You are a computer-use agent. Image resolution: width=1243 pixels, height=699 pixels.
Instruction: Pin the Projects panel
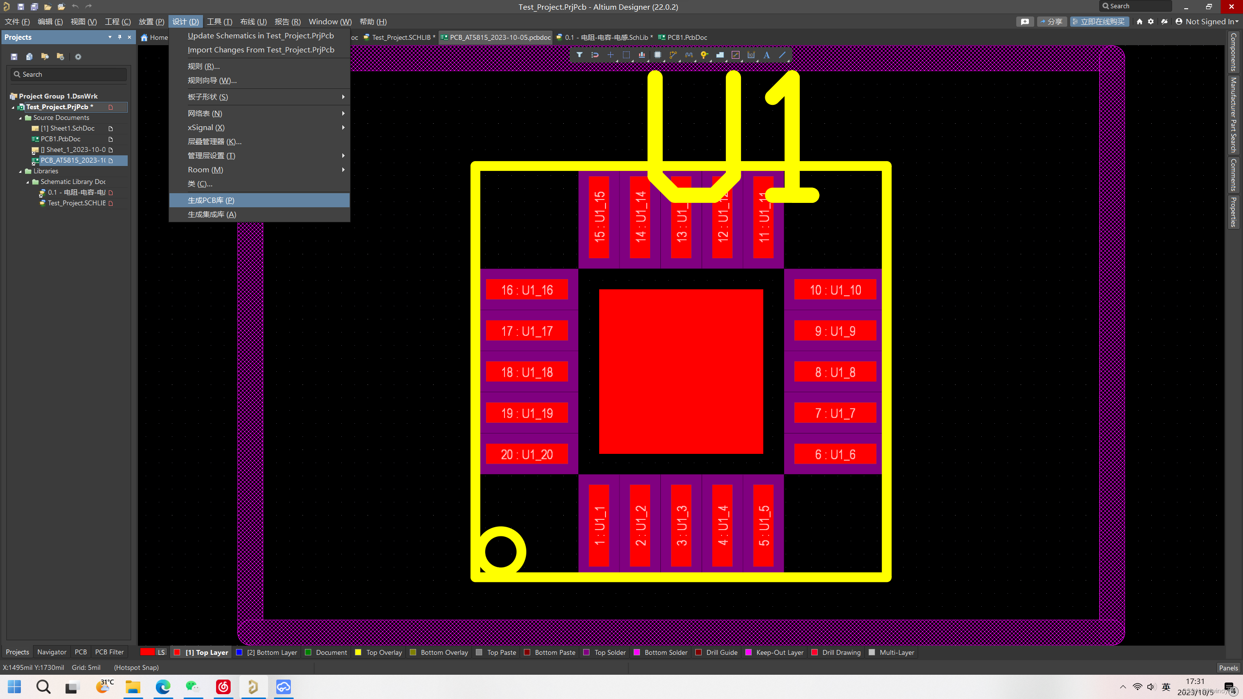[119, 37]
